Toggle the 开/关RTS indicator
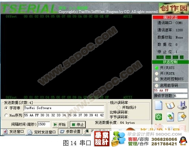This screenshot has height=147, width=189. click(157, 68)
